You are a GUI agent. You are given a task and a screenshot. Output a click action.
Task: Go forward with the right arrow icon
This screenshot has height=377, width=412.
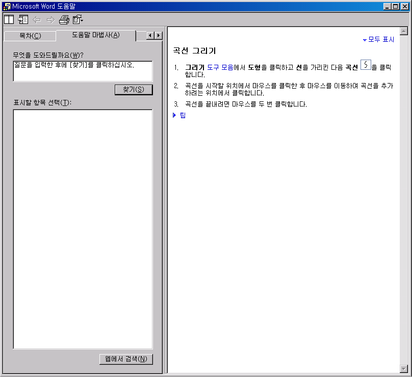point(50,20)
